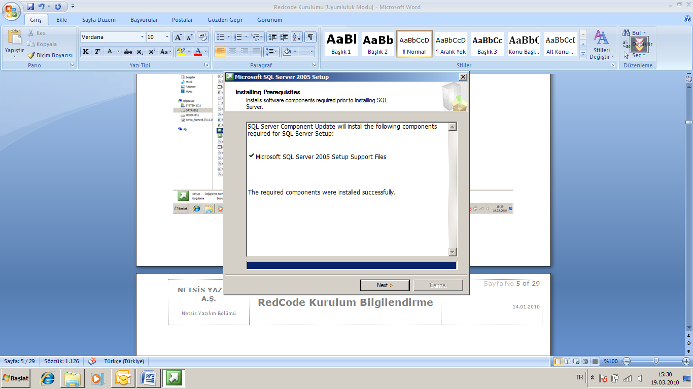Click Next in SQL Server Setup
The width and height of the screenshot is (693, 389).
[x=385, y=285]
